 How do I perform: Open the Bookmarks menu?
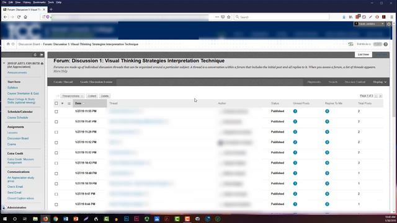[39, 2]
